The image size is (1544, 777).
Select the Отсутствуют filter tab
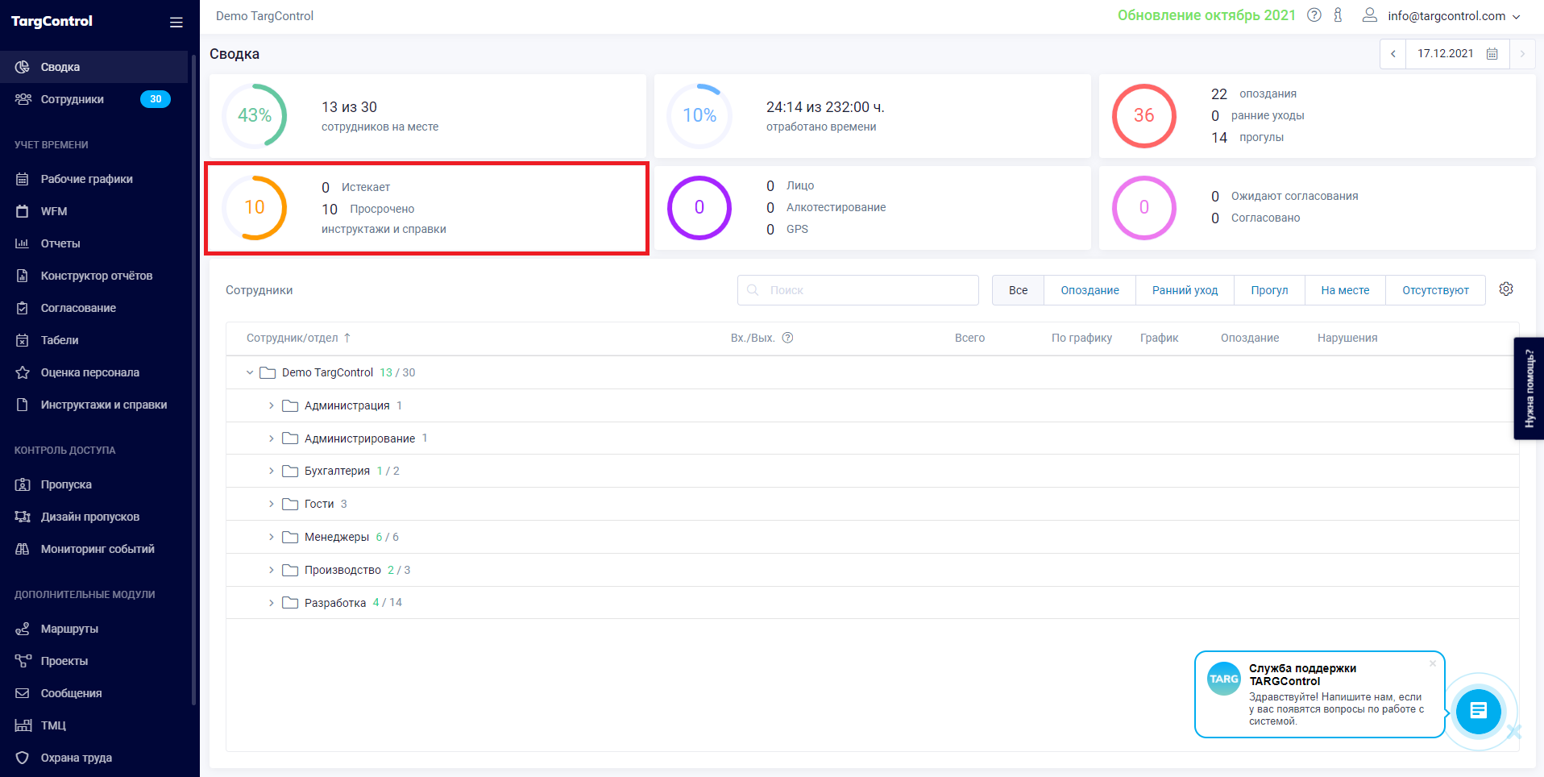(1435, 290)
